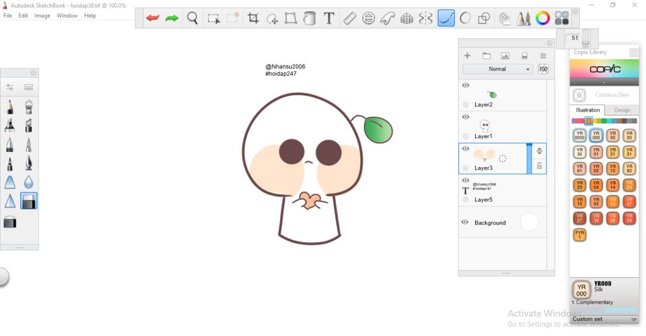Click the green Redo arrow
The image size is (646, 336).
point(172,18)
